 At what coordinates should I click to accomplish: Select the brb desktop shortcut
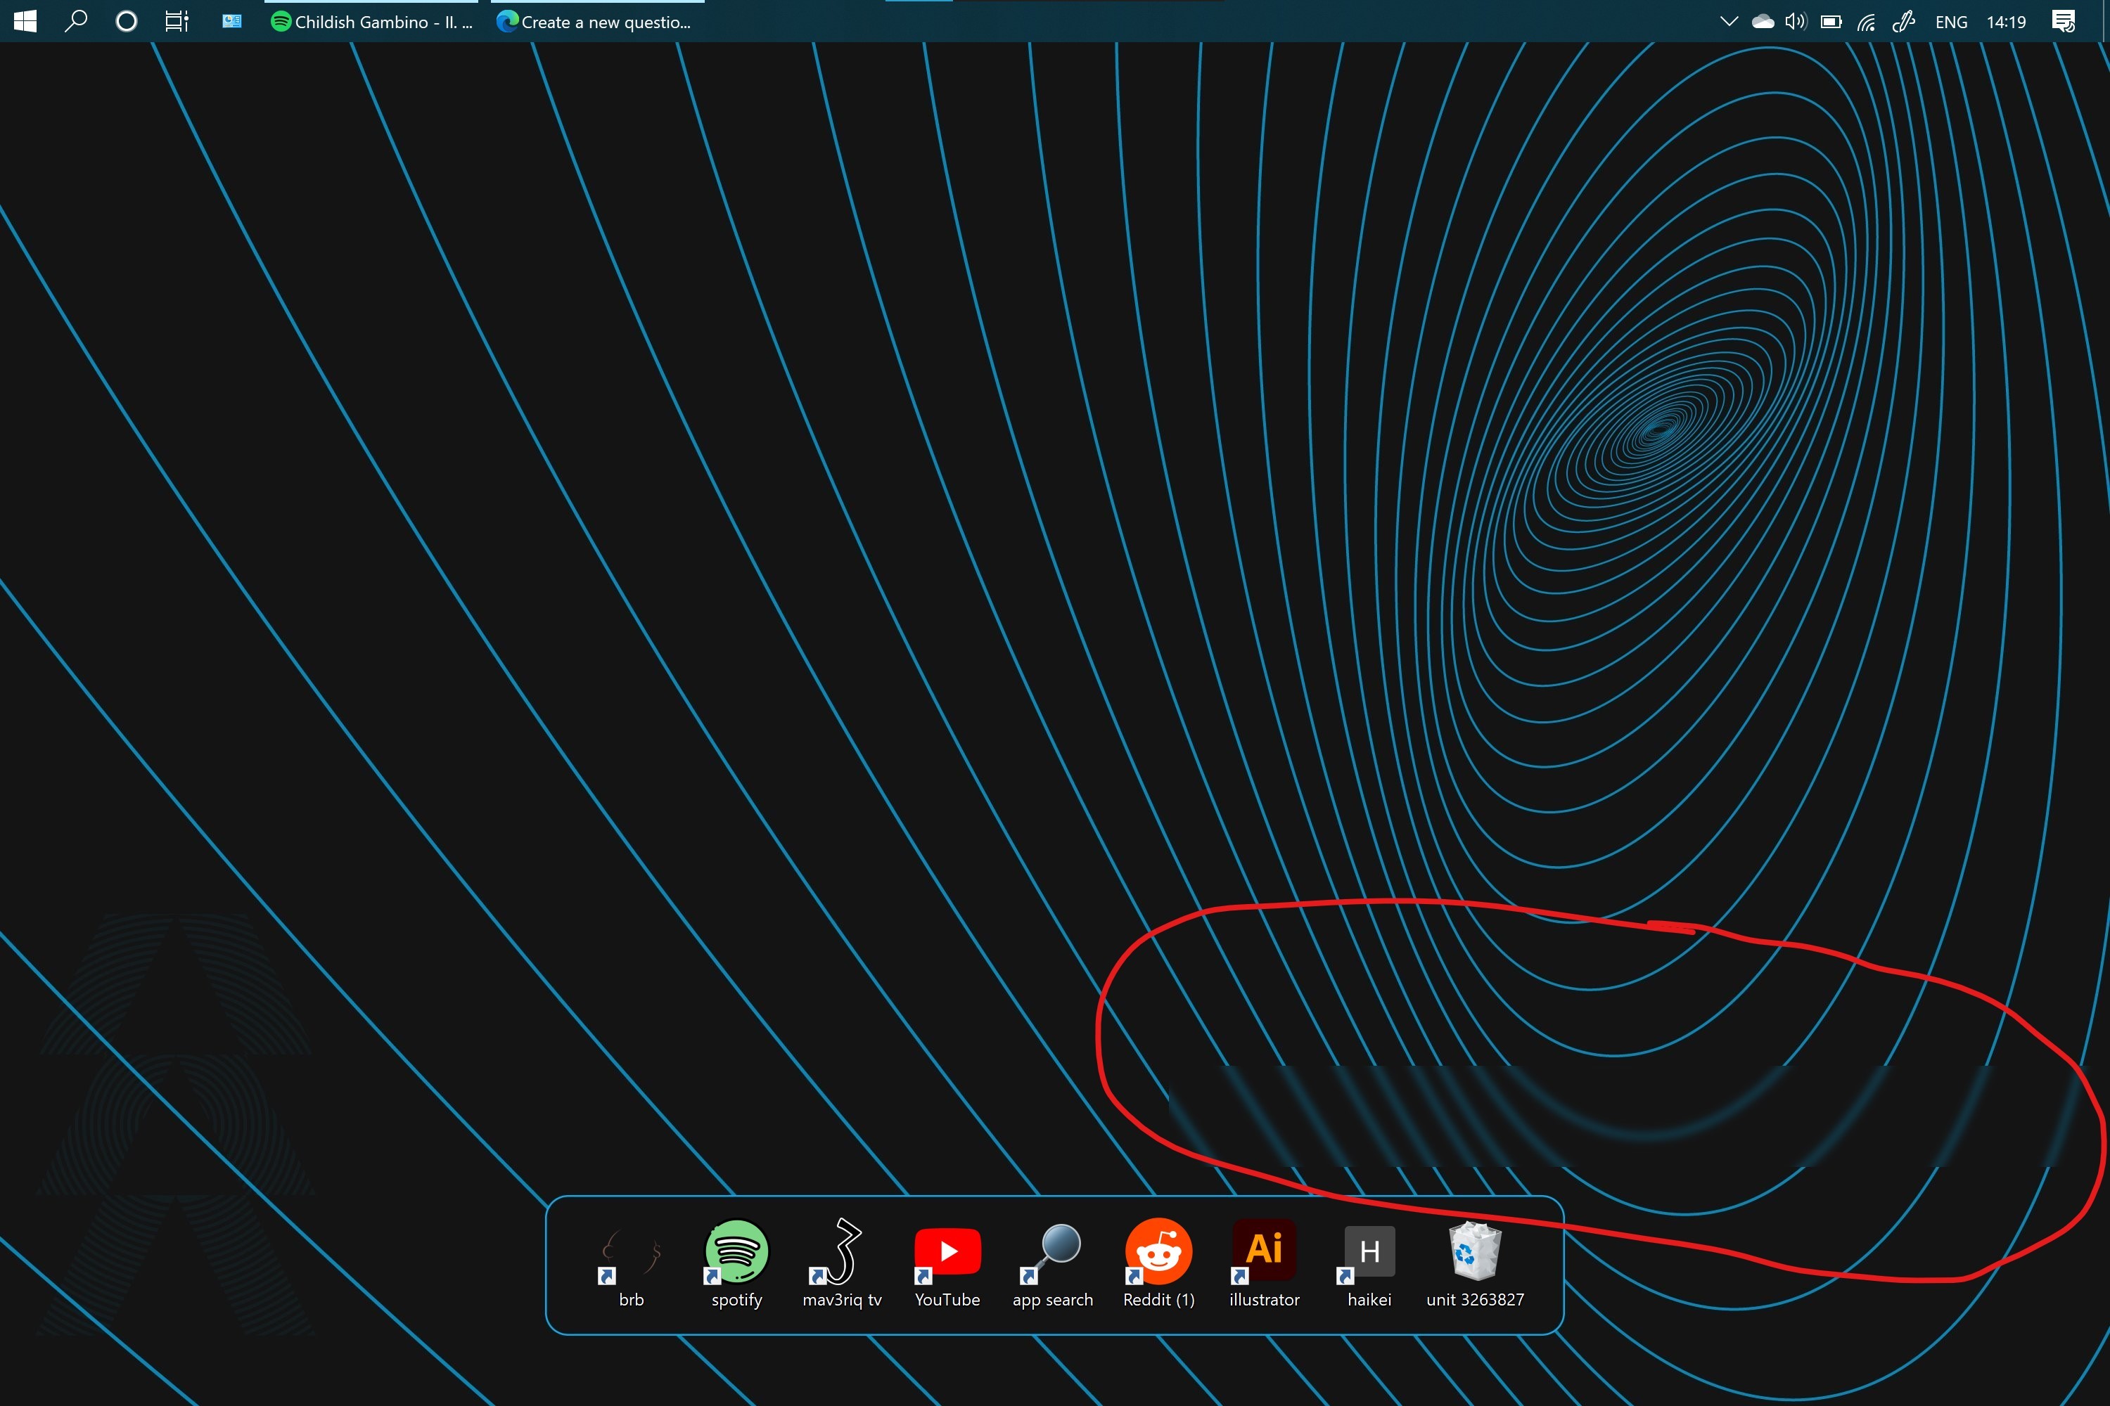click(632, 1264)
